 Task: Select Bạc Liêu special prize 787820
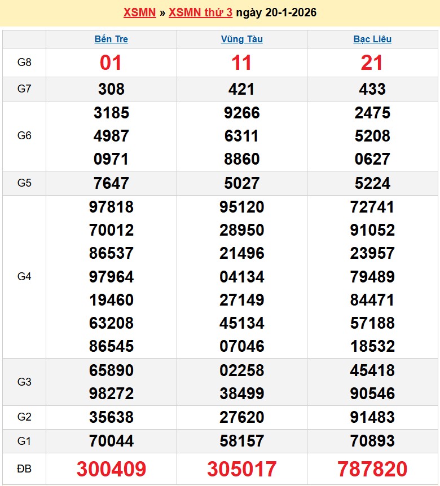point(372,469)
